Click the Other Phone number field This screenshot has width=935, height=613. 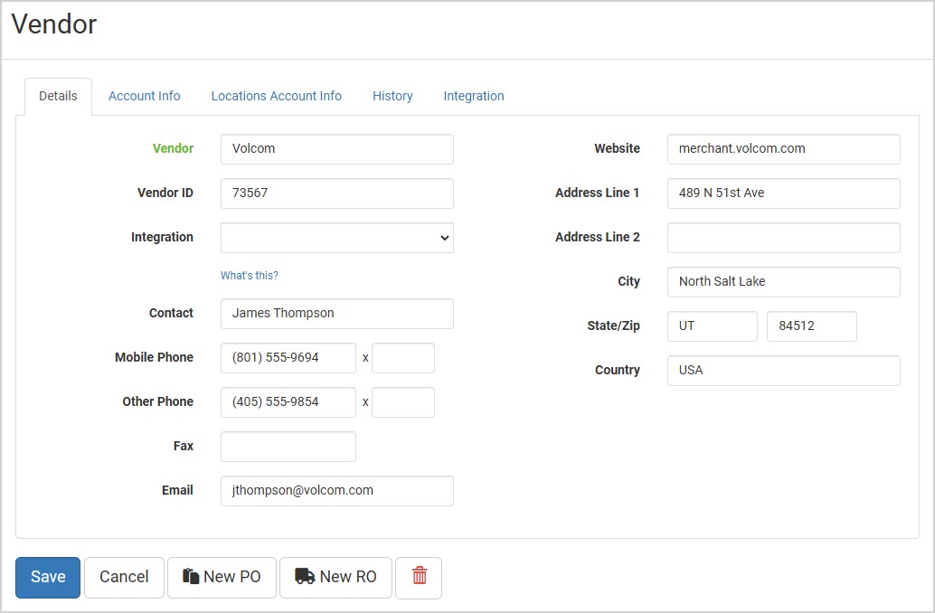(x=288, y=402)
